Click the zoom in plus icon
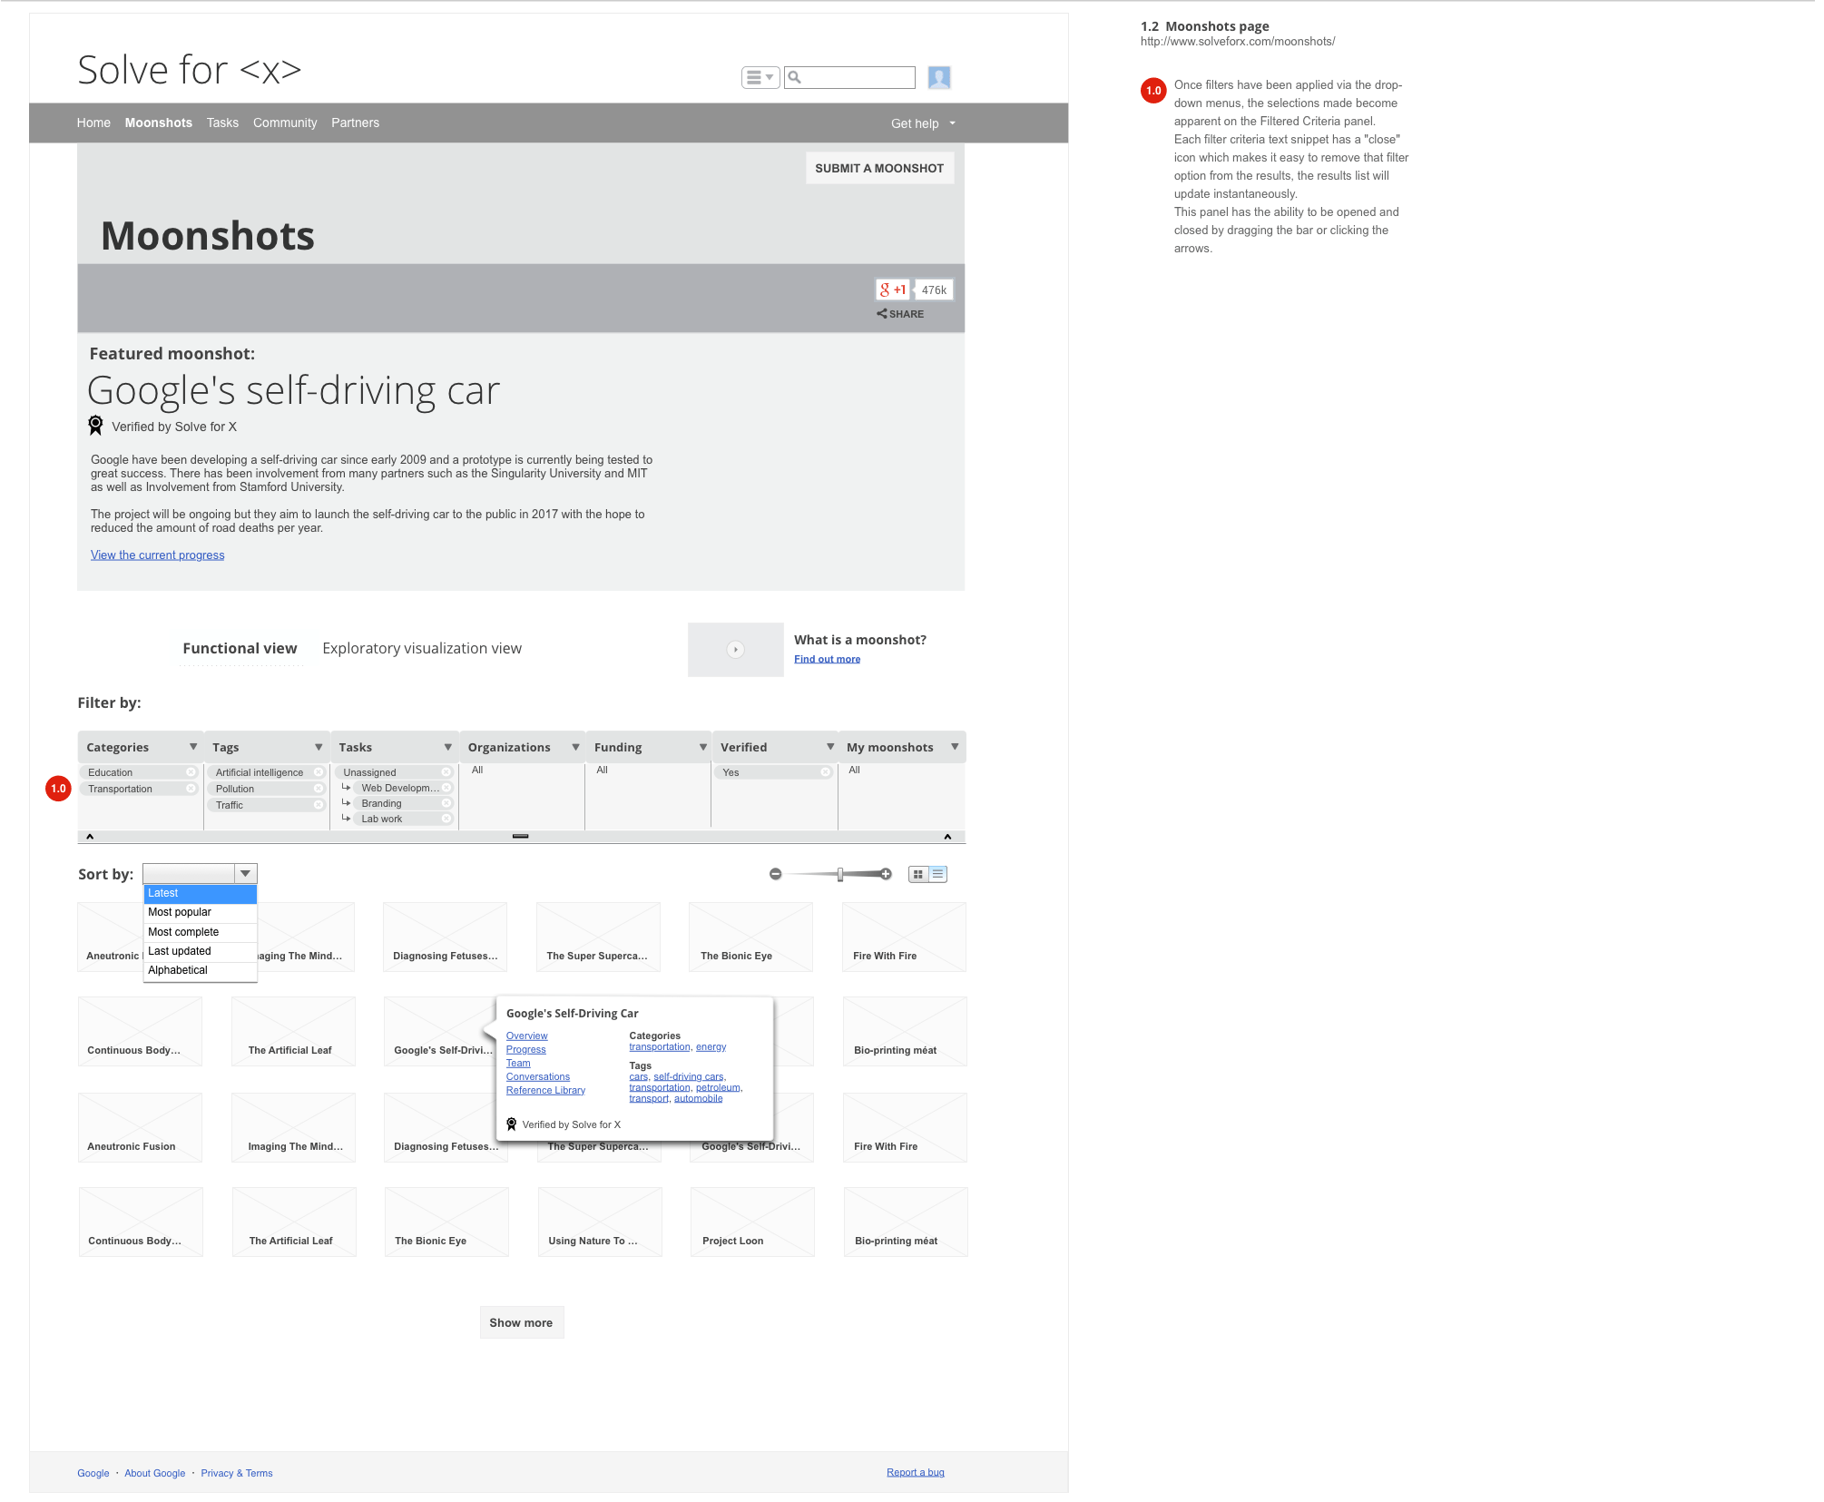 pos(886,874)
